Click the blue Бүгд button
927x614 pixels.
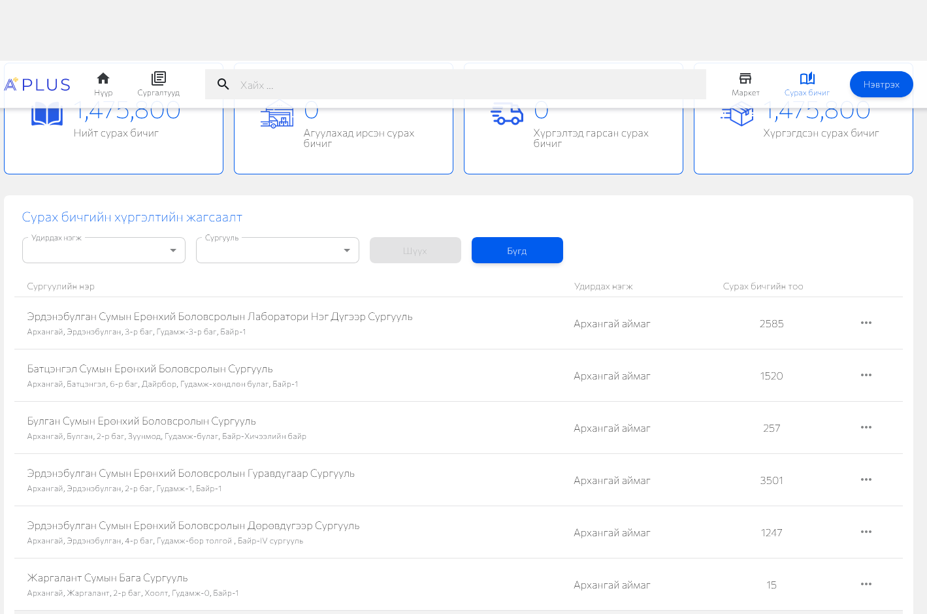click(x=517, y=250)
